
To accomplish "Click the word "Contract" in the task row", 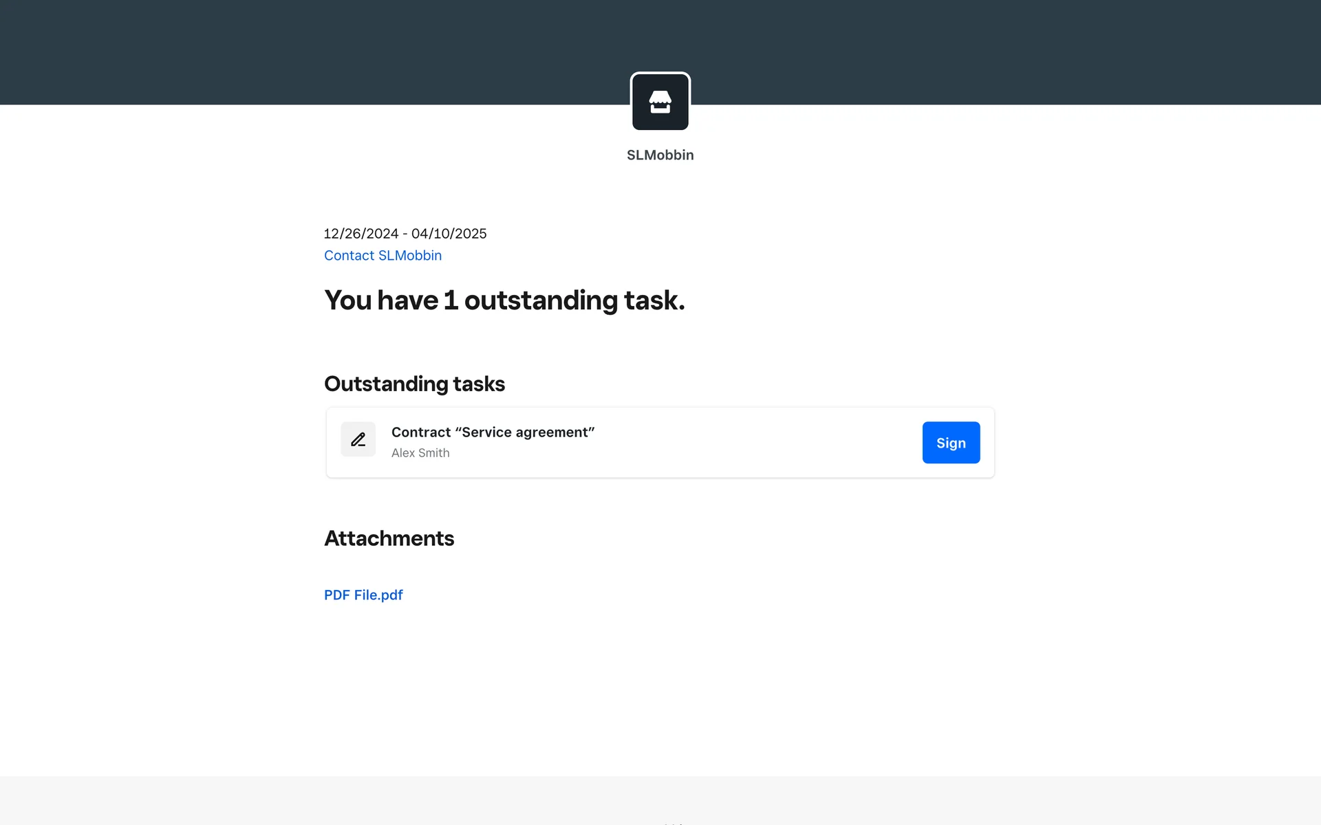I will pyautogui.click(x=421, y=432).
